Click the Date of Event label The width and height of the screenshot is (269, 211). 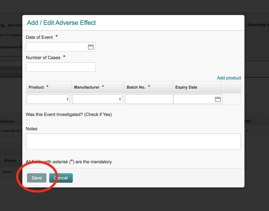[x=39, y=37]
